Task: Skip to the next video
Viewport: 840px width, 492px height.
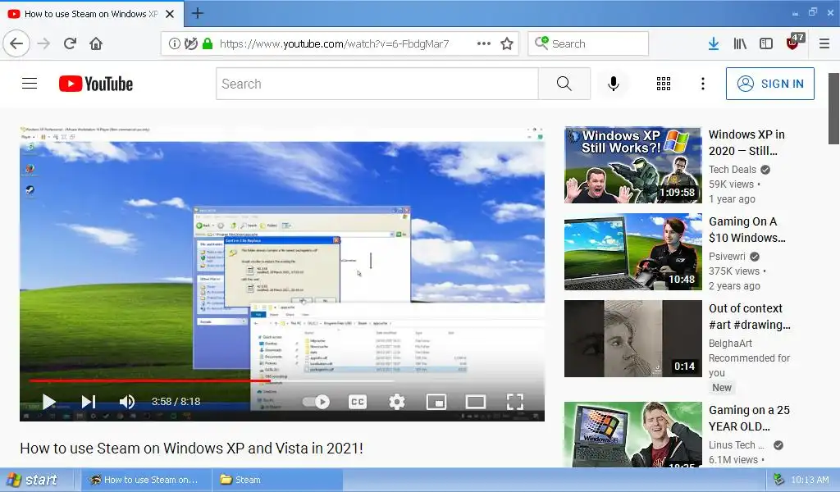Action: point(89,402)
